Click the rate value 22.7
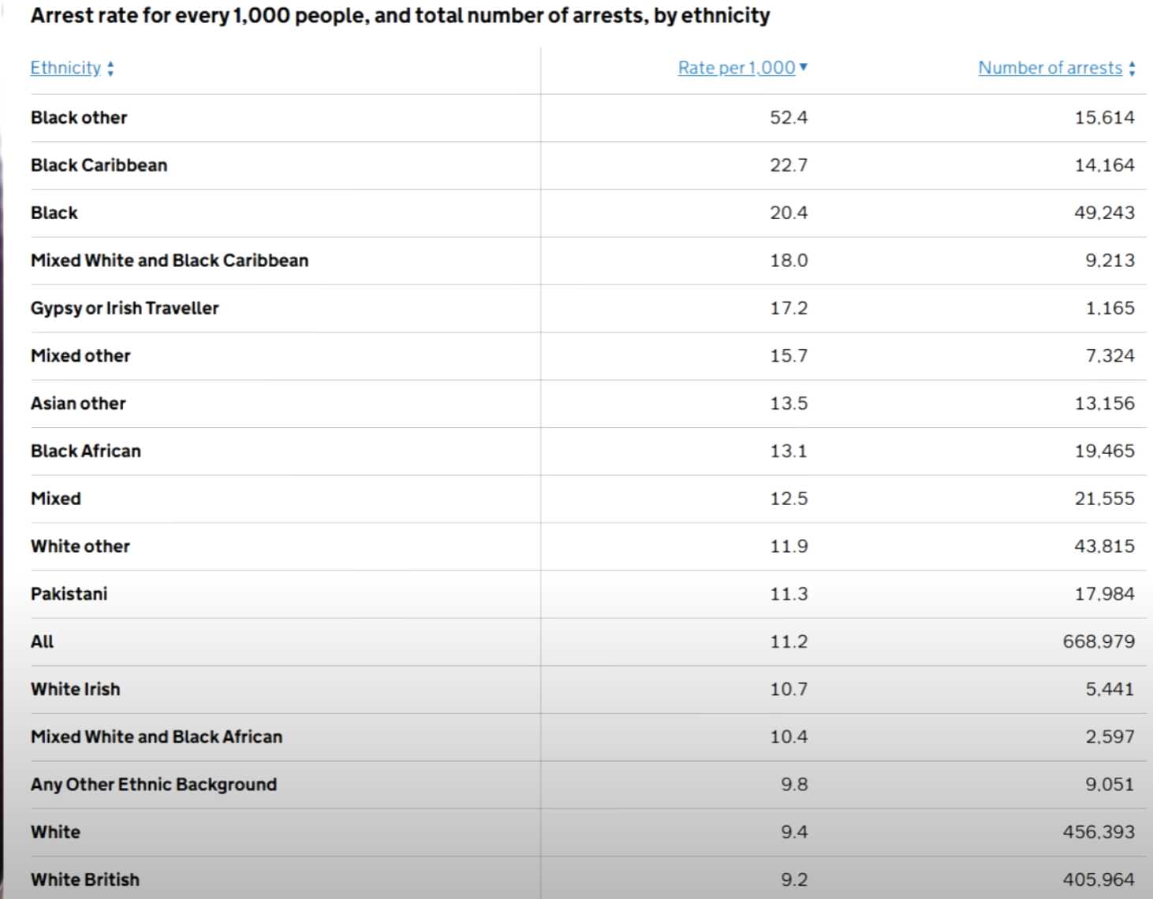This screenshot has height=899, width=1153. pyautogui.click(x=789, y=165)
